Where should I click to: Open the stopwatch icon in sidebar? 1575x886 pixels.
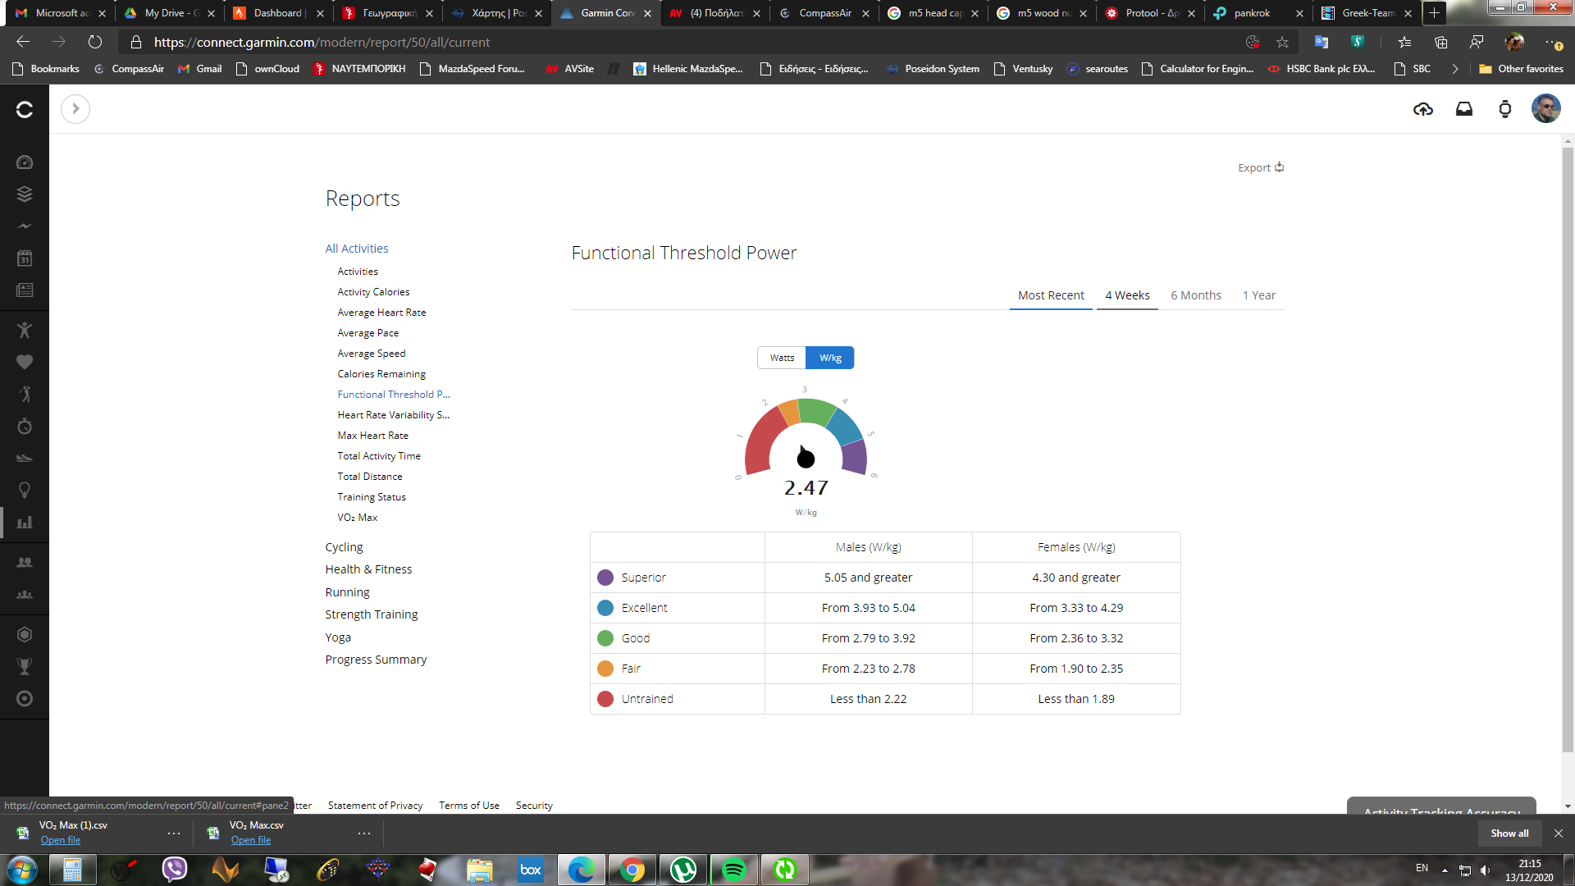(x=25, y=427)
